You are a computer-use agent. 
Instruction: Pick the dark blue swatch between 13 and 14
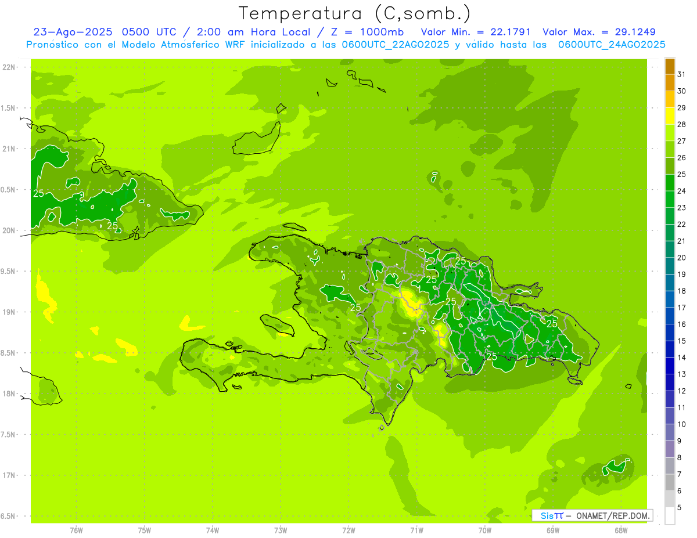tap(670, 366)
